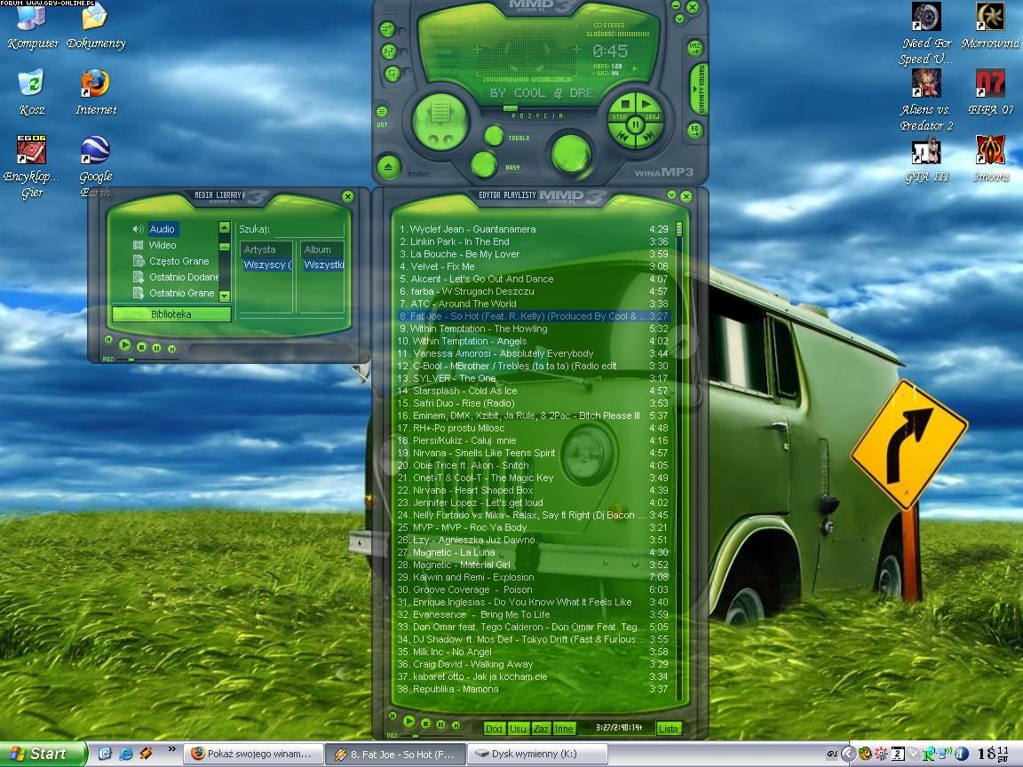This screenshot has height=767, width=1023.
Task: Click the Biblioteka button
Action: pyautogui.click(x=171, y=314)
